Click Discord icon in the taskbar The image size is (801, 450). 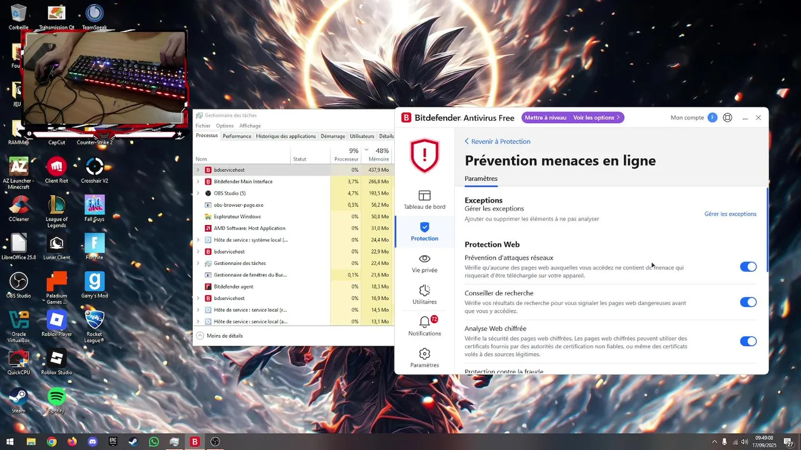pyautogui.click(x=93, y=441)
